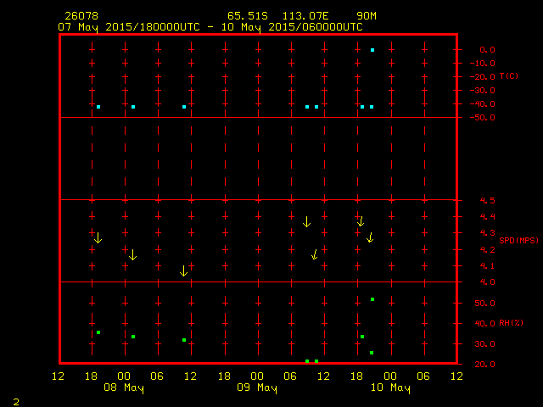Click station ID 26078 in header
This screenshot has width=543, height=407.
click(x=80, y=16)
